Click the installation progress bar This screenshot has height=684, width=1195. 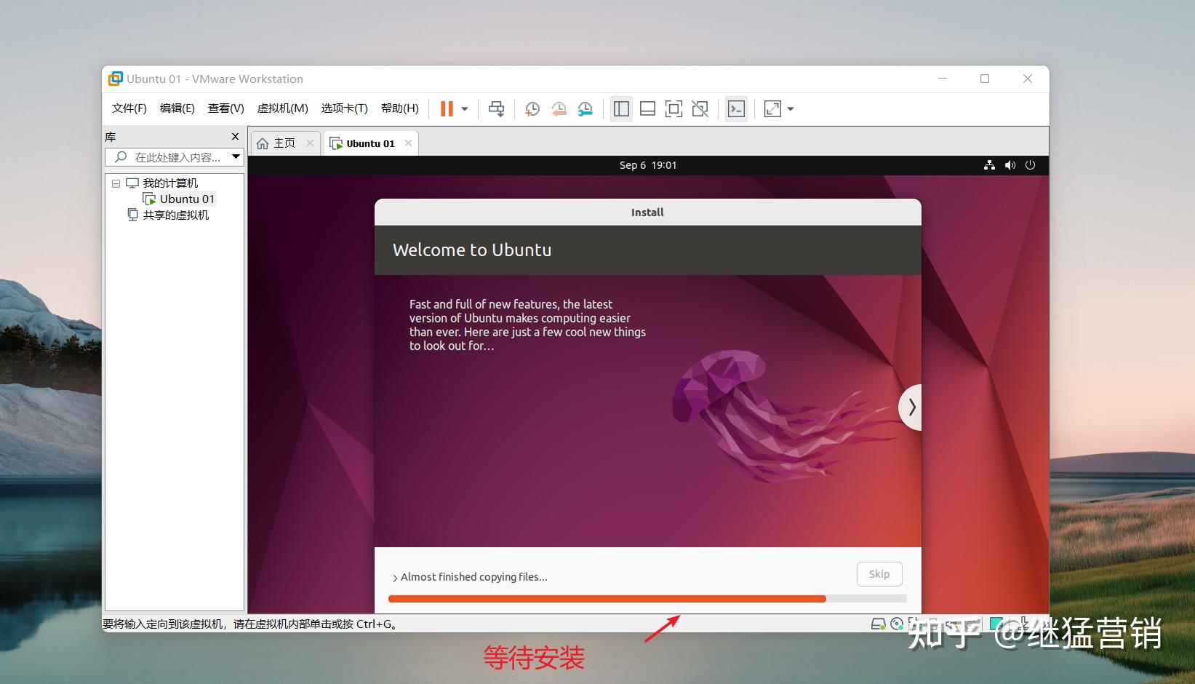coord(647,599)
